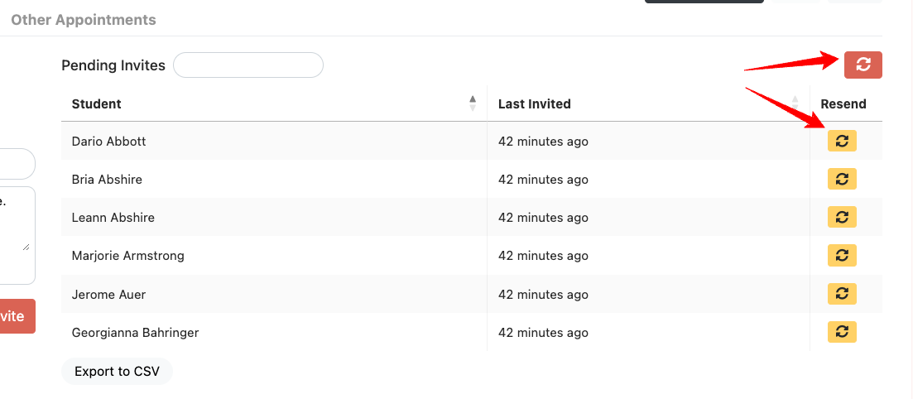The width and height of the screenshot is (913, 399).
Task: Resend invite to Leann Abshire
Action: point(842,218)
